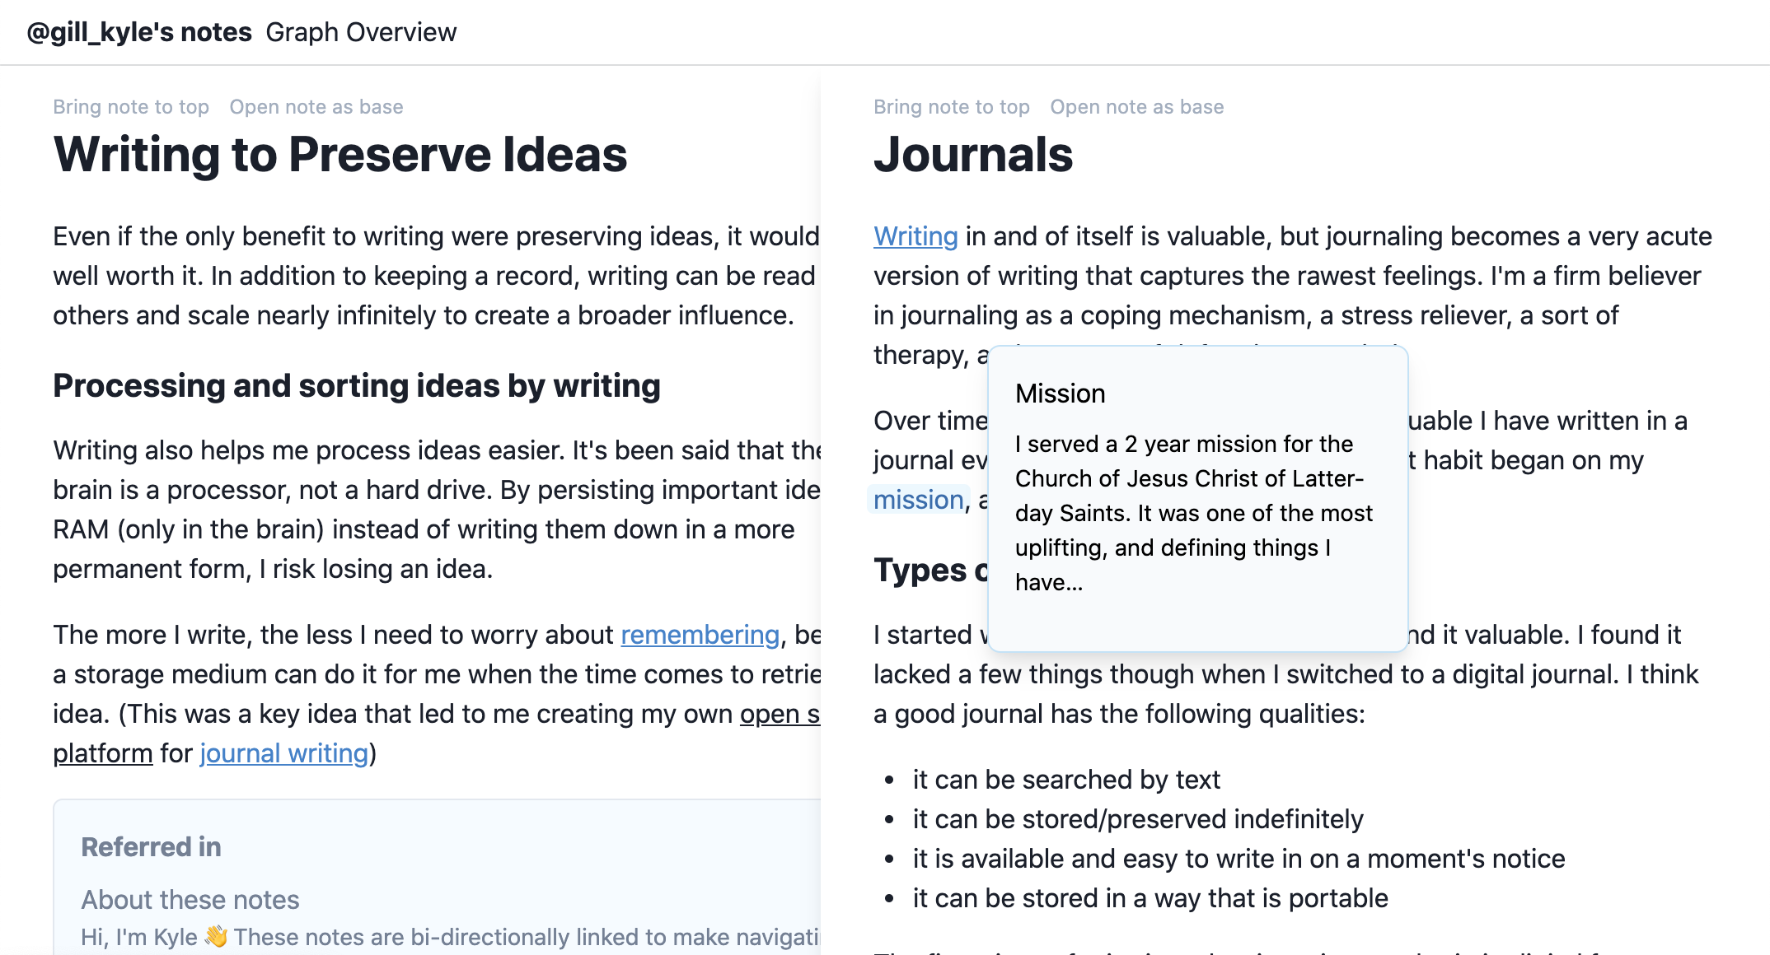Click the waving hand emoji in backlink
The image size is (1770, 955).
[x=216, y=937]
